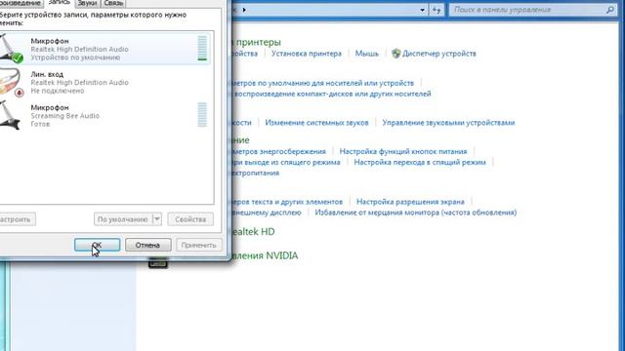Open the внешнему дисплею link
This screenshot has width=625, height=351.
tap(267, 213)
